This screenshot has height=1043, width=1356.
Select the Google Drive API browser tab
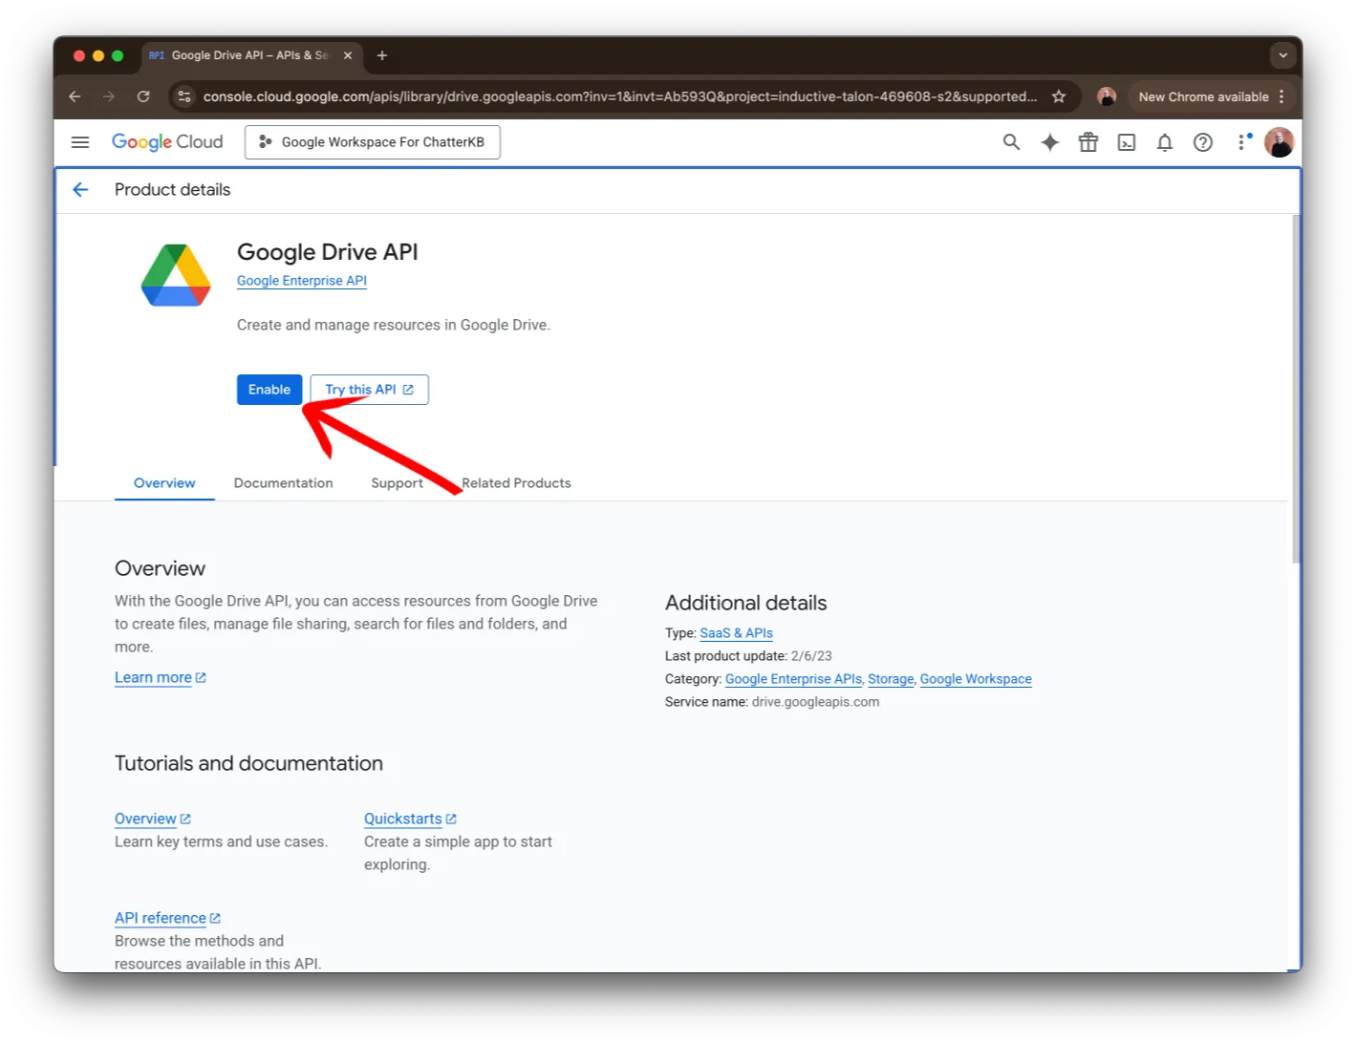[251, 55]
